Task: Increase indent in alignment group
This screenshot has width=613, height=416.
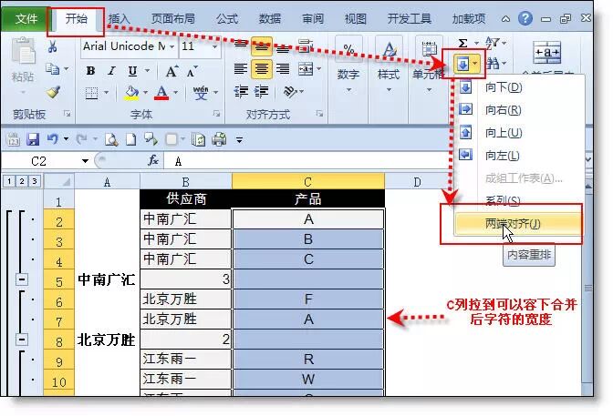Action: [x=262, y=92]
